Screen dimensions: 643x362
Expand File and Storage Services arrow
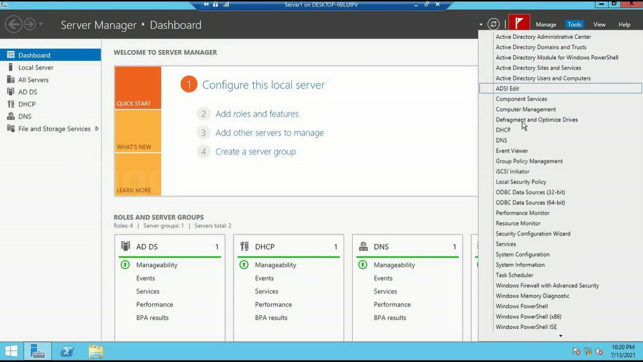tap(97, 129)
